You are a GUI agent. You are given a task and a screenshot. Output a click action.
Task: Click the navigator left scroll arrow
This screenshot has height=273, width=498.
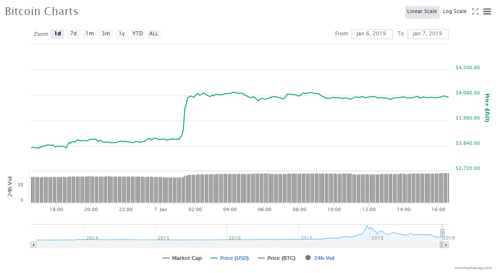[33, 245]
